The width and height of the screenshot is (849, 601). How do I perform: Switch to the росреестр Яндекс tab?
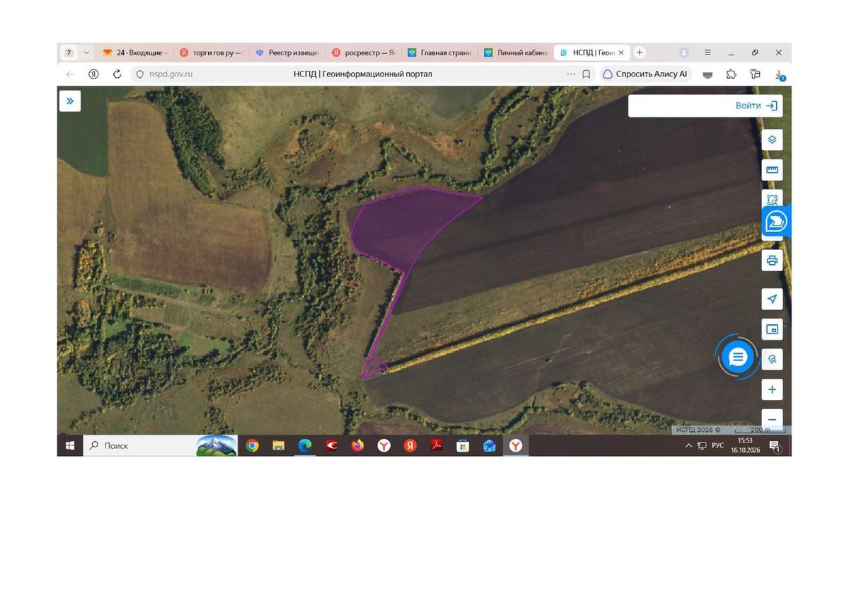click(364, 52)
